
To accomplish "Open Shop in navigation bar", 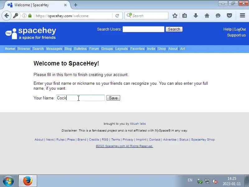I will (162, 49).
